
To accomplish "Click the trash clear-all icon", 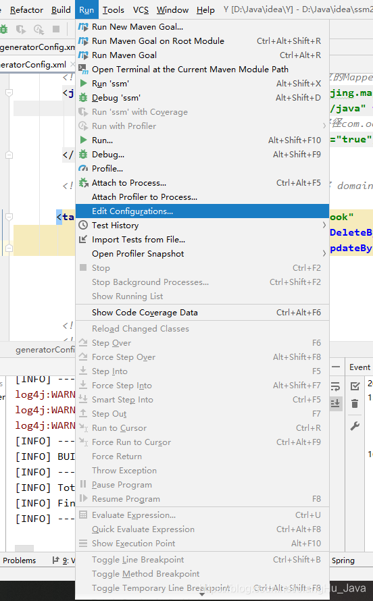I will (x=355, y=403).
